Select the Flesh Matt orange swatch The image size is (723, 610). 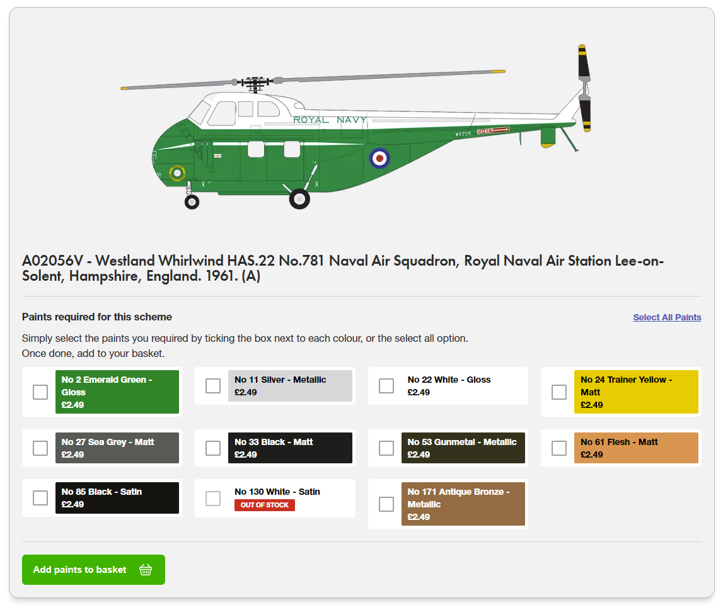[x=636, y=448]
